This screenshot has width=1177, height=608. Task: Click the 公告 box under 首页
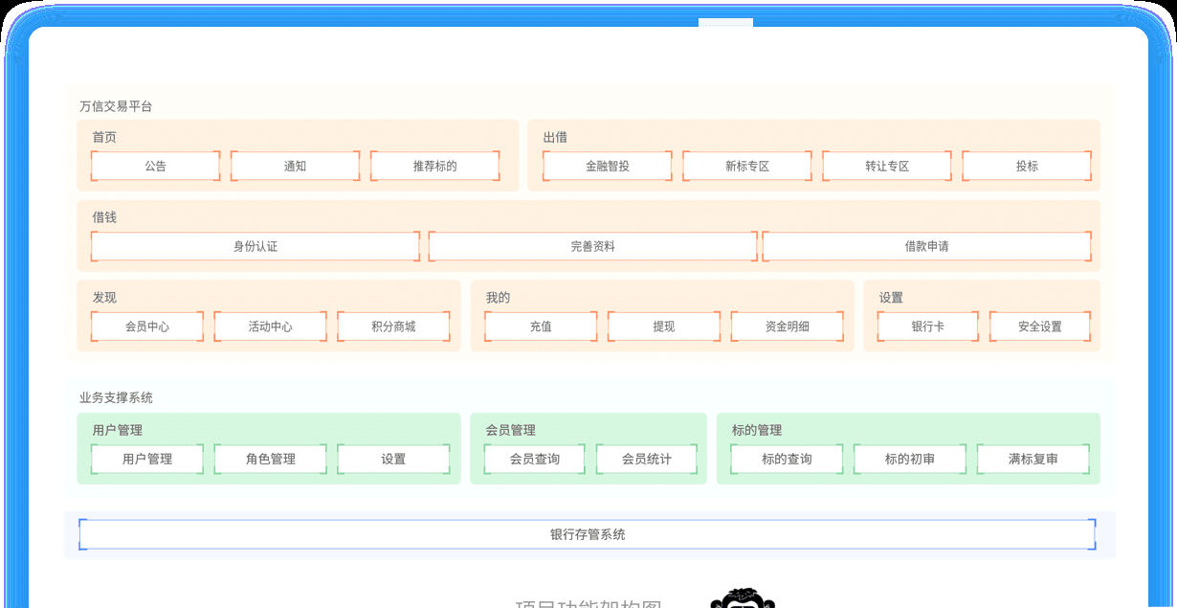pyautogui.click(x=155, y=165)
